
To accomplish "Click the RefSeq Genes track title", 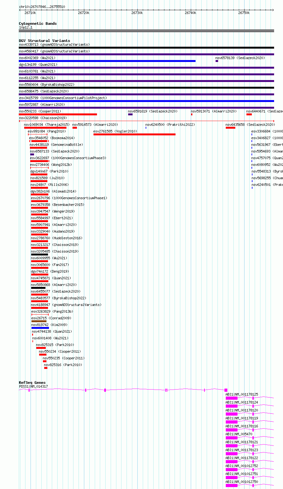I will tap(32, 383).
